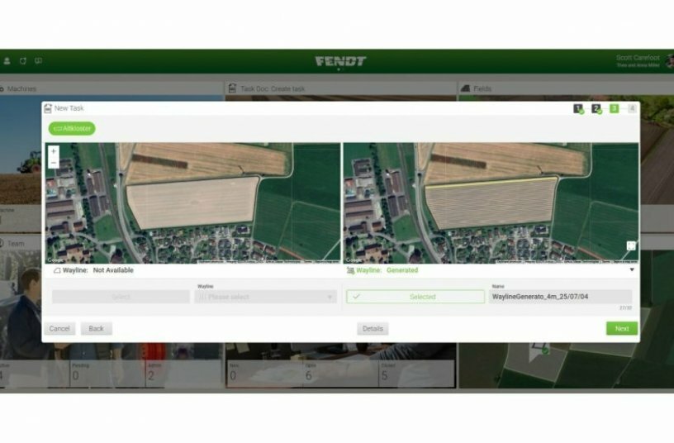Edit the wayline Name field
The image size is (674, 443).
pos(561,297)
